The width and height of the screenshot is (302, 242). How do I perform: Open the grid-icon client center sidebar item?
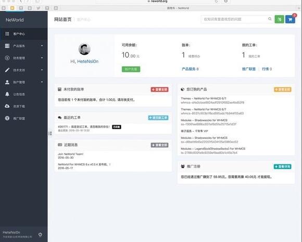pyautogui.click(x=23, y=34)
